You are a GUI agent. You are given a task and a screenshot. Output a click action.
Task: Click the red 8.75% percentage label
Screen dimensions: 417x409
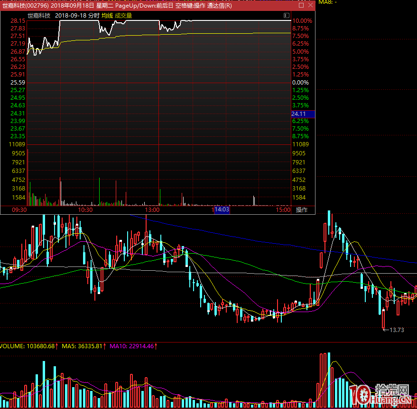pos(300,29)
